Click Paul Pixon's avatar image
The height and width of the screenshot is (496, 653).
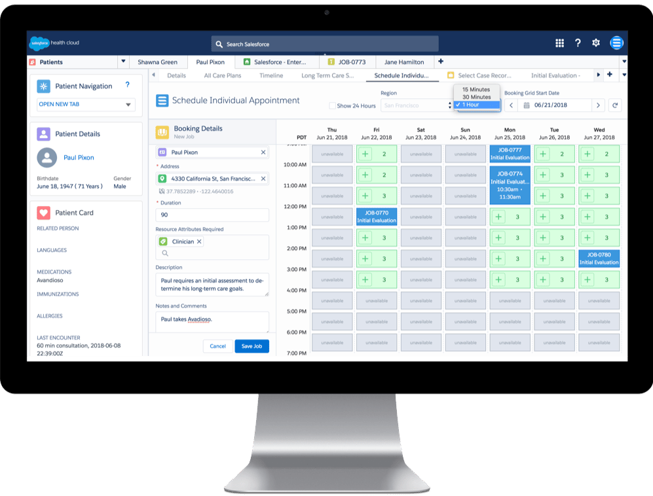pyautogui.click(x=47, y=158)
